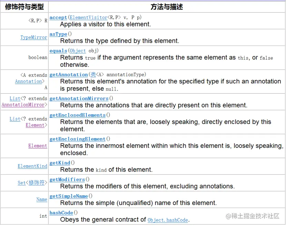Follow the TypeMirror return type link
286x226 pixels.
pos(34,38)
